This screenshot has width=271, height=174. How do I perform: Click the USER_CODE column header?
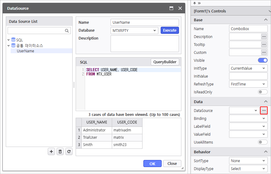pyautogui.click(x=127, y=122)
